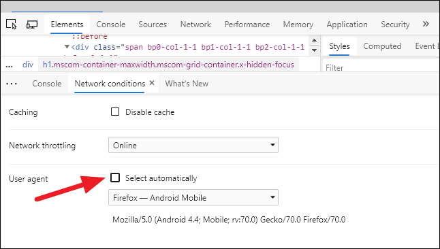Activate the inspect element picker icon
The height and width of the screenshot is (249, 440).
pyautogui.click(x=12, y=24)
